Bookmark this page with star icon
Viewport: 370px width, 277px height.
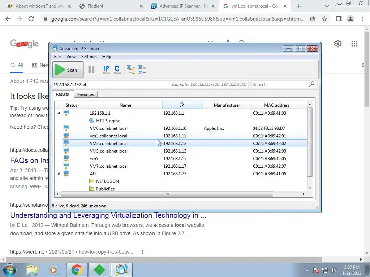pyautogui.click(x=324, y=19)
